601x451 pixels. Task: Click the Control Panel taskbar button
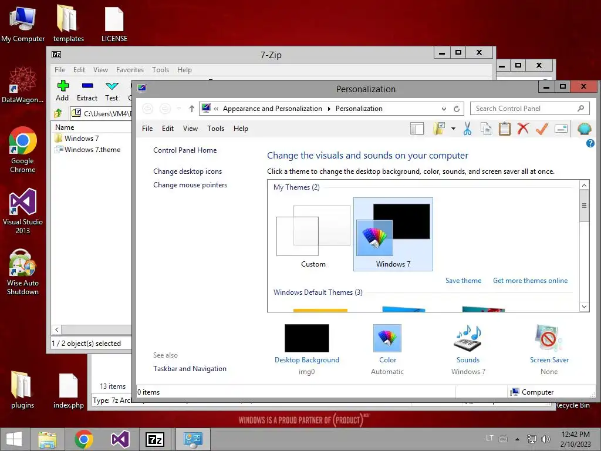tap(193, 439)
